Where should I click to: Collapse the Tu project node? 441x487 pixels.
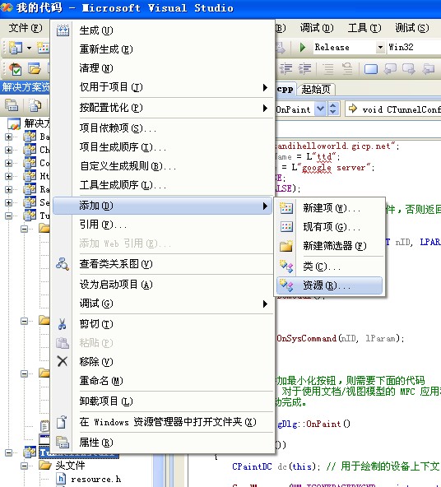9,216
